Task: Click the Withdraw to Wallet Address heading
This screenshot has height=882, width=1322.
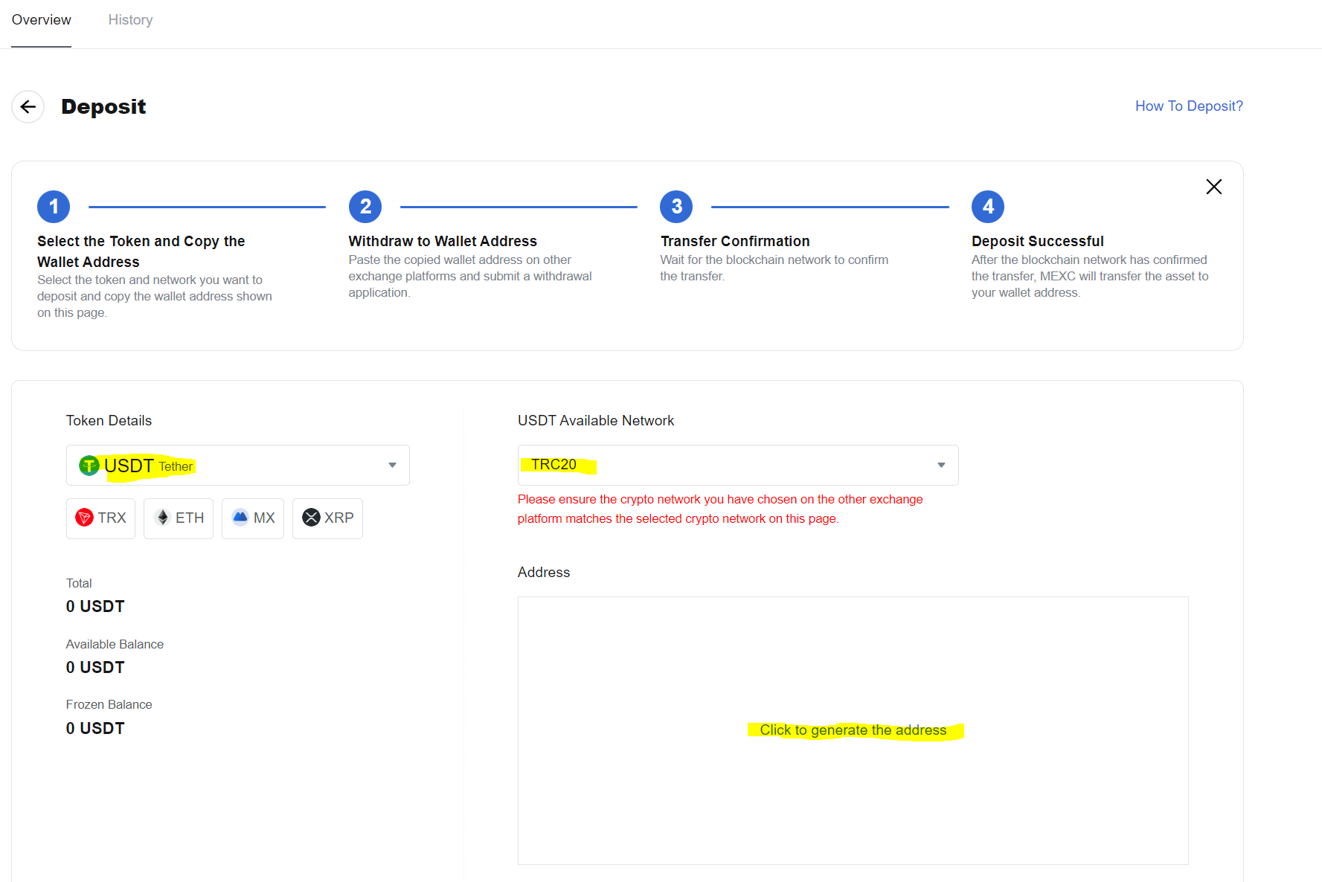Action: (443, 242)
